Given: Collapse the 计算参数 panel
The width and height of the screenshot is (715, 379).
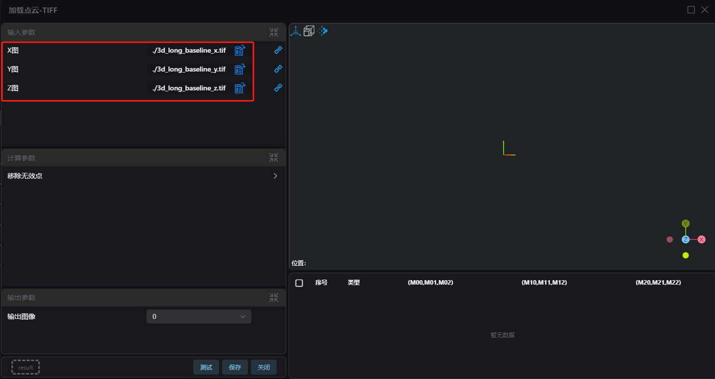Looking at the screenshot, I should click(x=274, y=158).
